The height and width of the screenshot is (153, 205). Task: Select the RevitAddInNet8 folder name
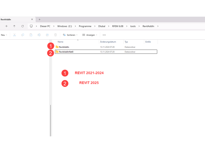click(66, 52)
